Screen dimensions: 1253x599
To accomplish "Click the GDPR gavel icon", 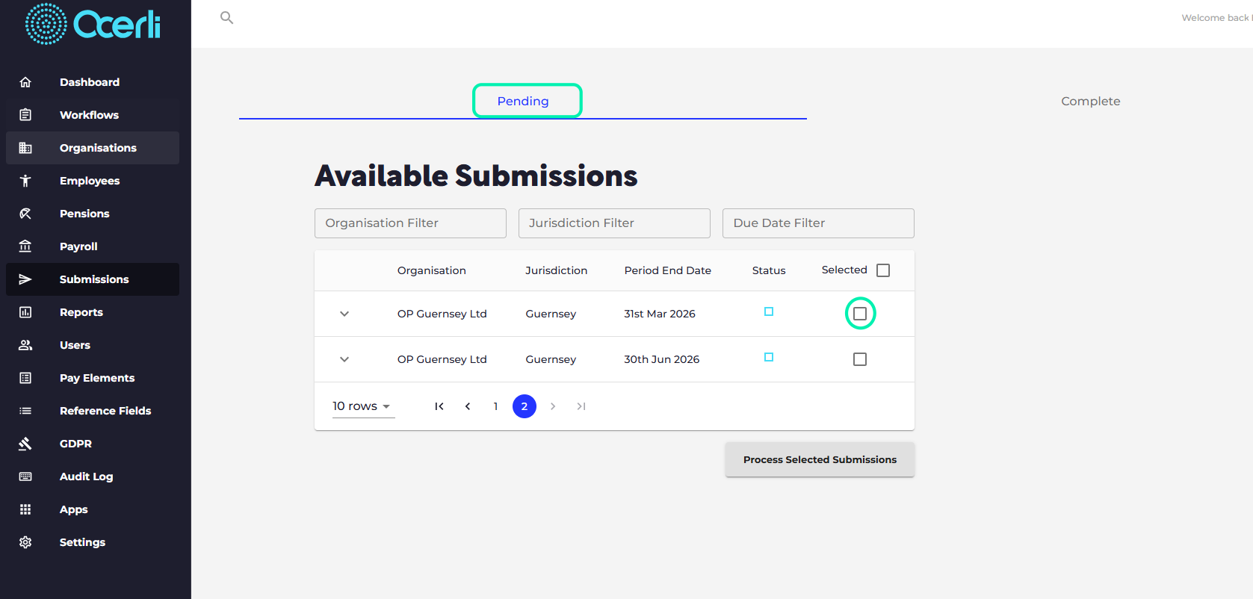I will click(25, 444).
